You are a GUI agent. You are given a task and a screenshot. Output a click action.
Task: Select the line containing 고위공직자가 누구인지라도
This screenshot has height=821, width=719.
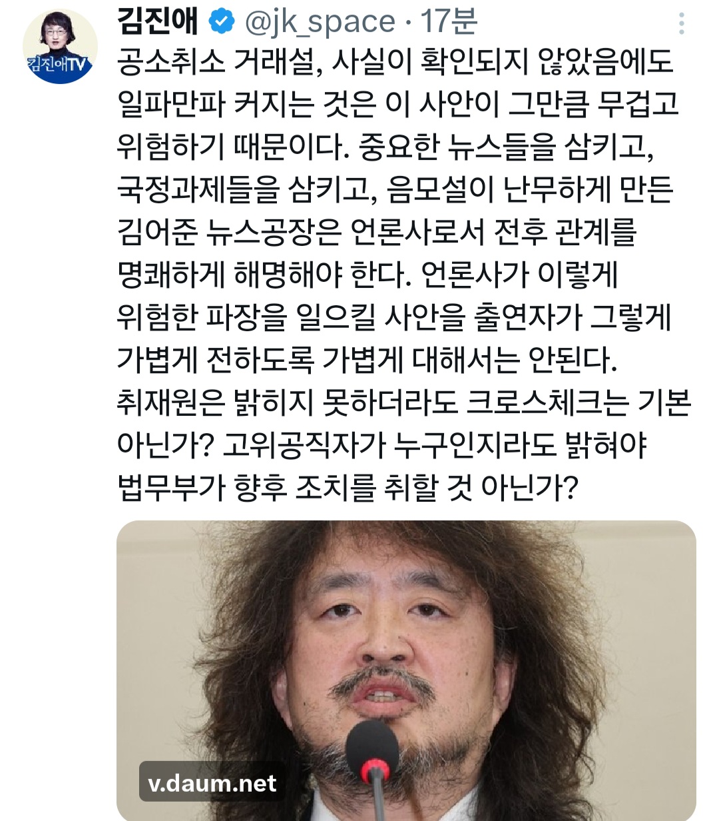pyautogui.click(x=382, y=445)
